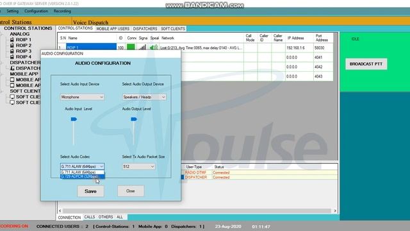Click the log panel horizontal scrollbar track

point(197,211)
